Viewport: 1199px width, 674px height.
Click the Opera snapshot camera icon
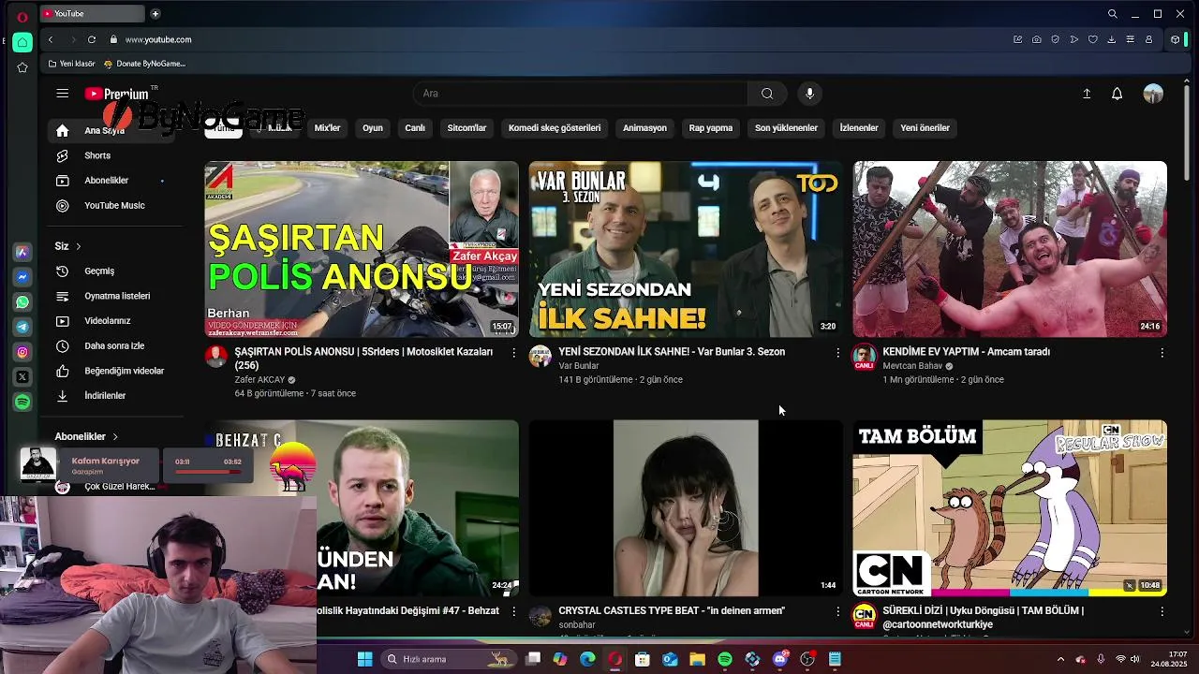coord(1037,39)
